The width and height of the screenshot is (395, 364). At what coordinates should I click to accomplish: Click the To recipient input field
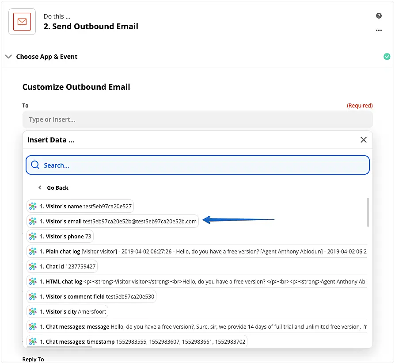(x=197, y=119)
